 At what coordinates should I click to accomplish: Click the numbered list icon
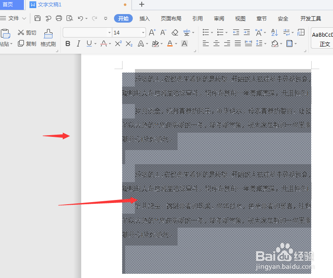[220, 32]
